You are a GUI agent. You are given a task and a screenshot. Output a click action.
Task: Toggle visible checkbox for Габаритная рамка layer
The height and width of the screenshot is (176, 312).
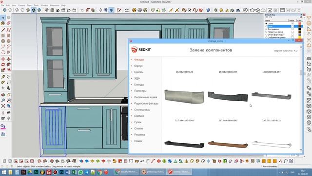[x=292, y=32]
